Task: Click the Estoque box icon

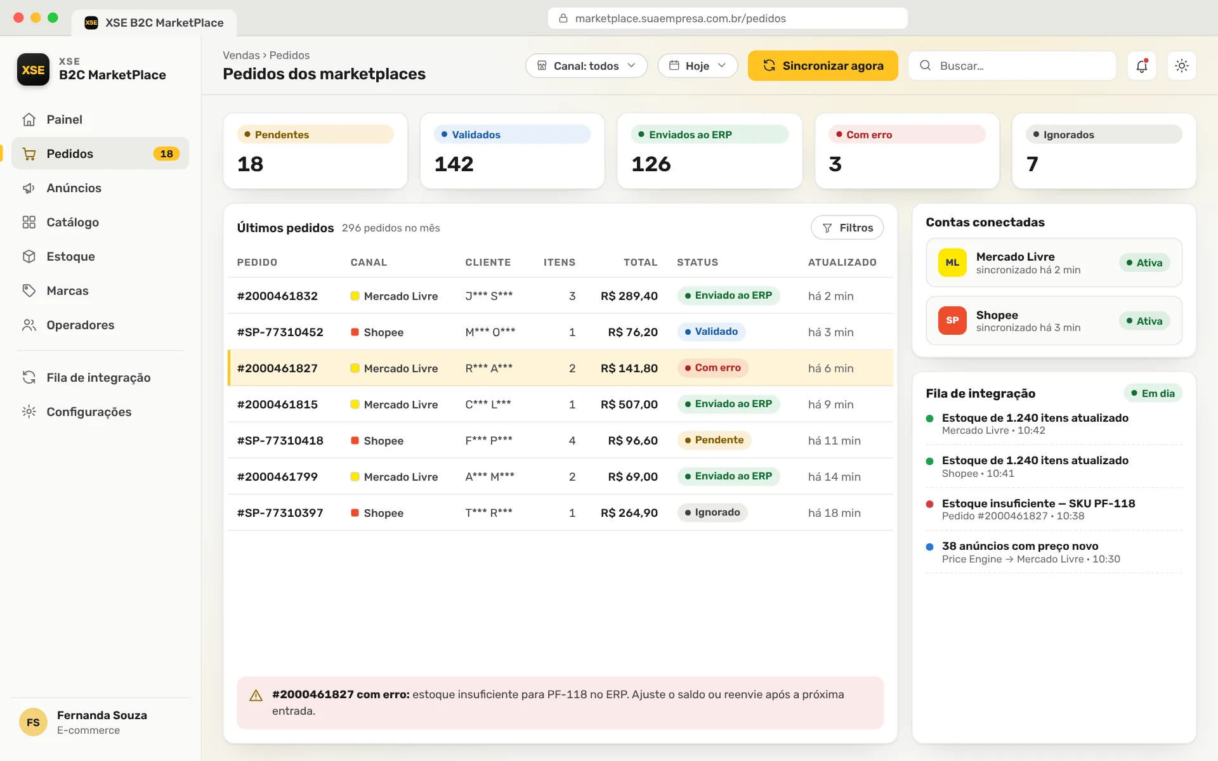Action: pos(29,256)
